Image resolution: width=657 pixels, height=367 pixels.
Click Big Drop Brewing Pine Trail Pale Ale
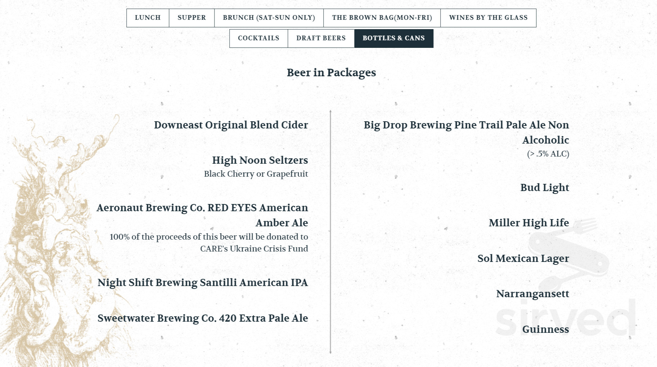[x=466, y=132]
